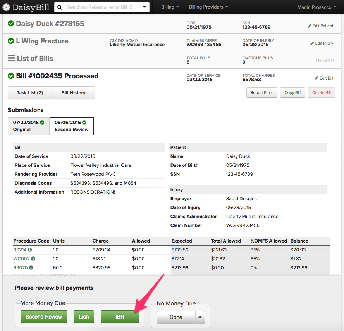Click the Fern Rosewood PA-C provider value
This screenshot has width=344, height=331.
(93, 174)
